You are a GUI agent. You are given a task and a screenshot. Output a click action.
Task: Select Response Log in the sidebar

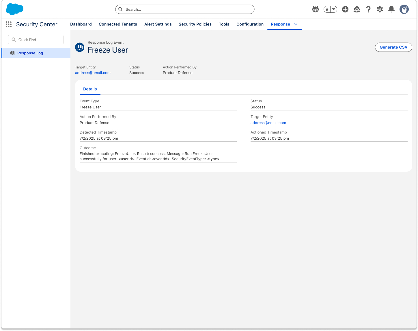36,53
